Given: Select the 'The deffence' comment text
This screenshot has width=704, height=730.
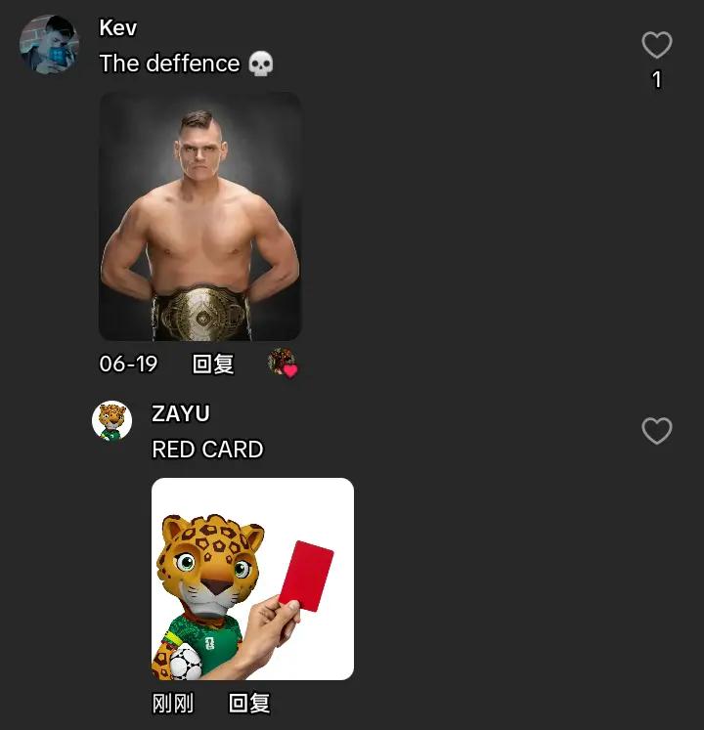Looking at the screenshot, I should 169,64.
